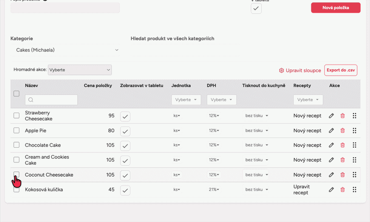Toggle tablet display checkbox for Apple Pie
Viewport: 370px width, 222px height.
(x=126, y=131)
